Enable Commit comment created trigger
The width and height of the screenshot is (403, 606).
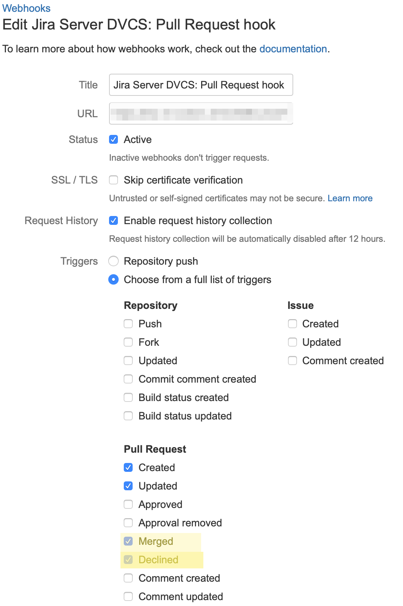[x=128, y=379]
